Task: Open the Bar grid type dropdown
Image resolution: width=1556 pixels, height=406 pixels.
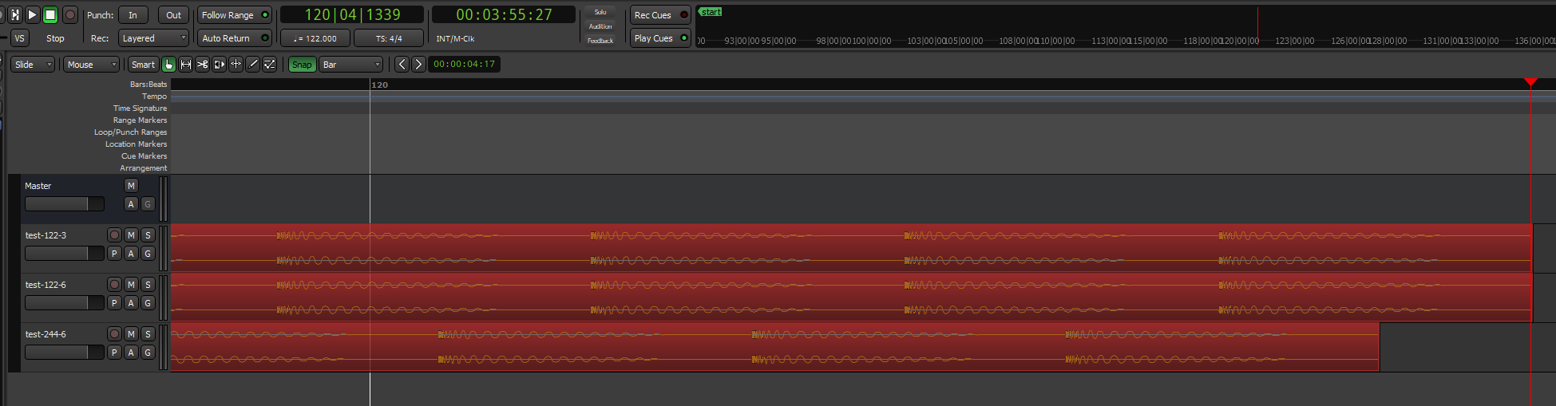Action: click(351, 65)
